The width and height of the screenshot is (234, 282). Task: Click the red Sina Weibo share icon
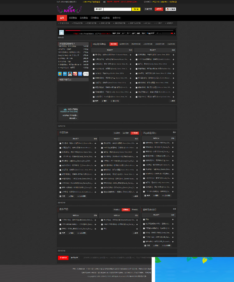pos(75,74)
